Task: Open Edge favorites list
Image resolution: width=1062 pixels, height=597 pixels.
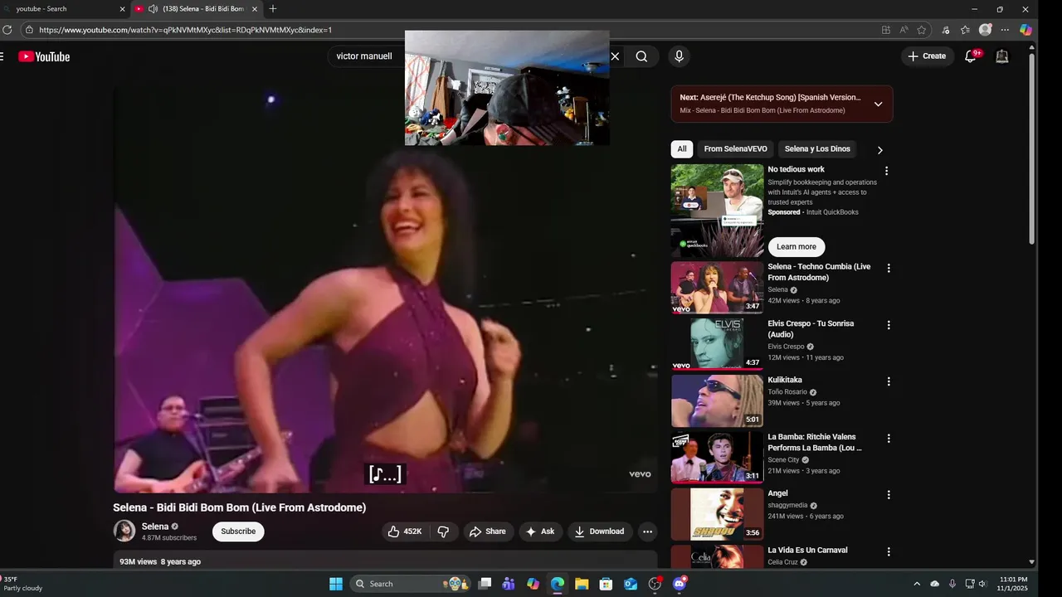Action: tap(965, 30)
